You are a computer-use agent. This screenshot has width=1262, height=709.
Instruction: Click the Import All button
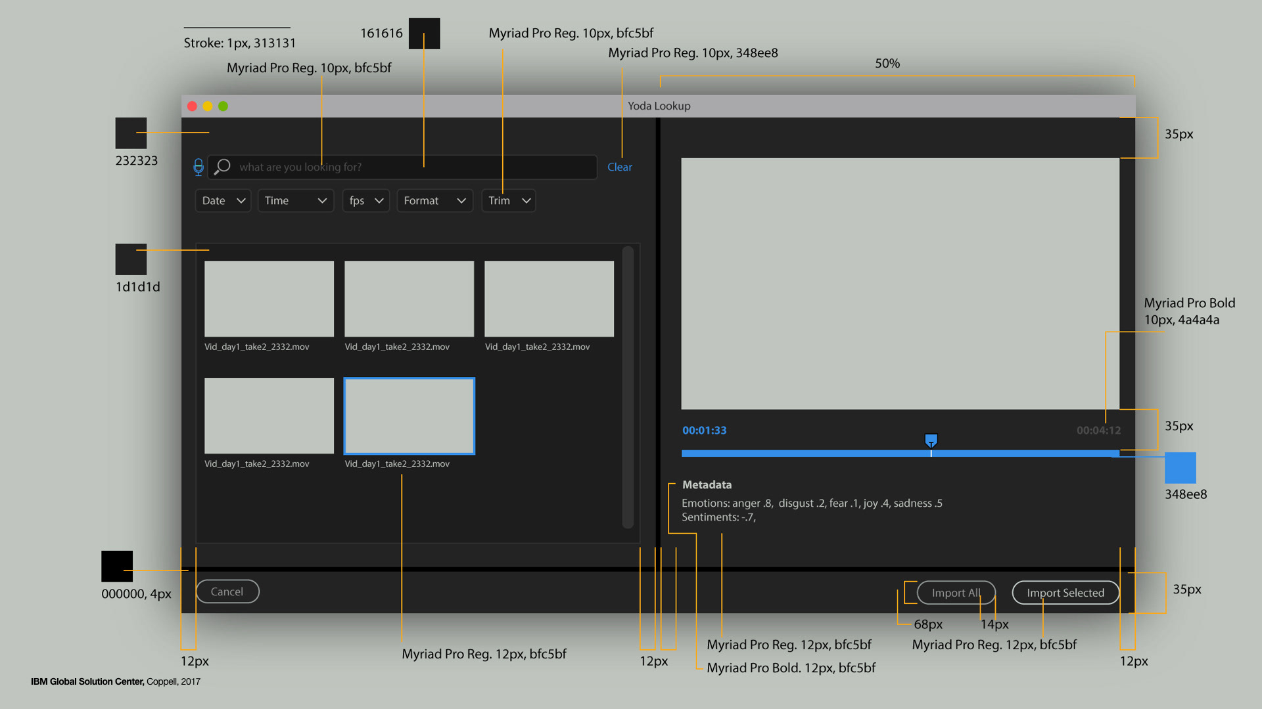(x=956, y=593)
